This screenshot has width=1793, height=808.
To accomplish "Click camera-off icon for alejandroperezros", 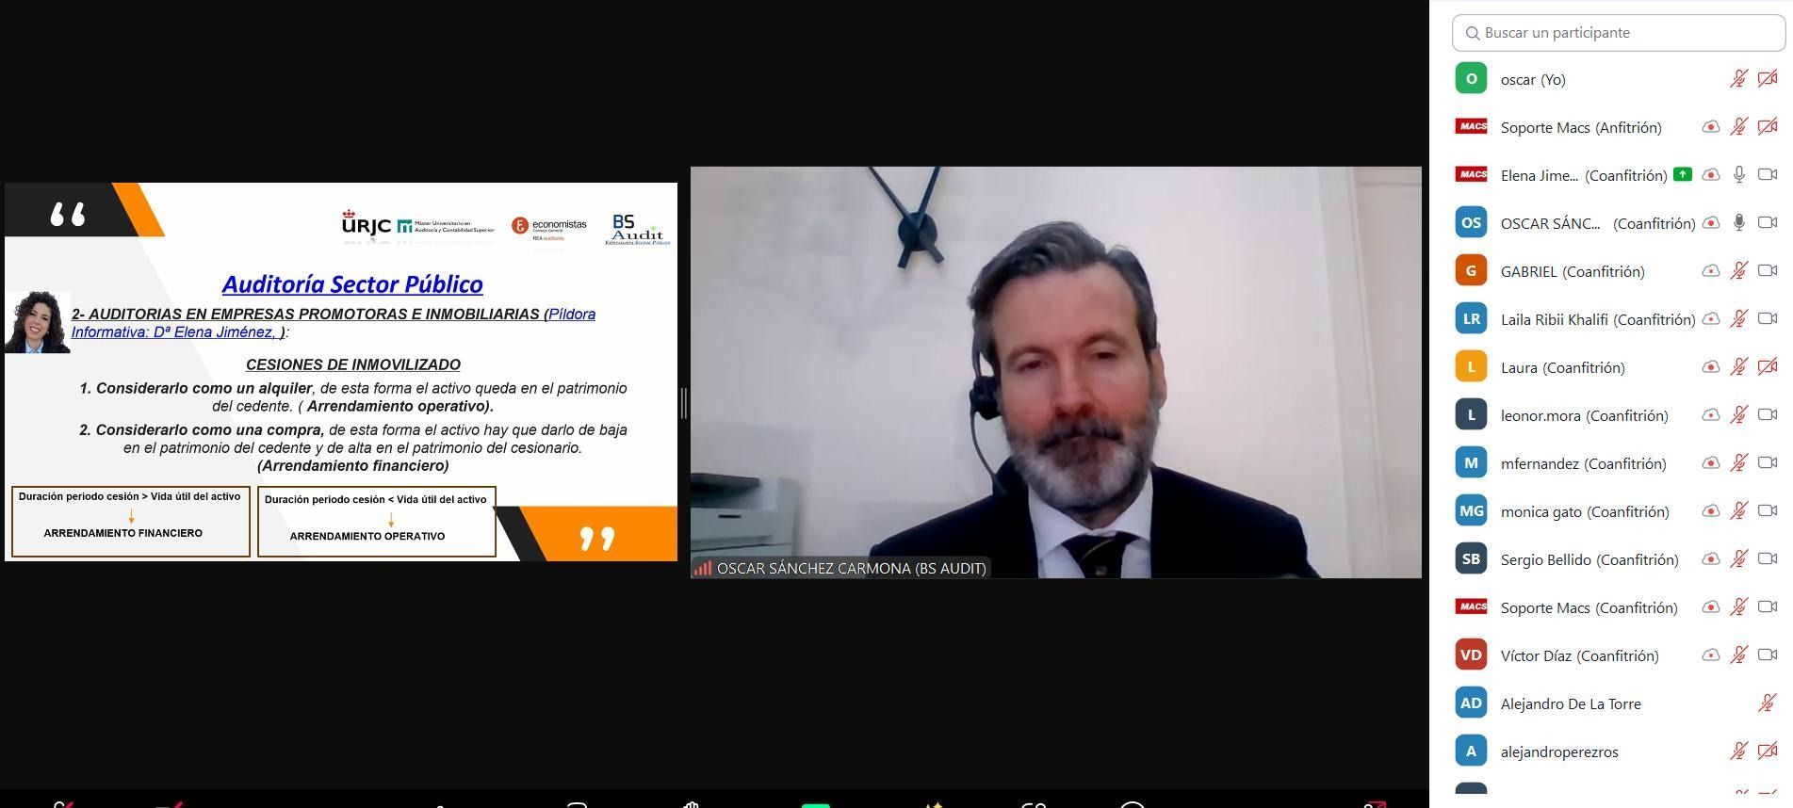I will pyautogui.click(x=1768, y=751).
